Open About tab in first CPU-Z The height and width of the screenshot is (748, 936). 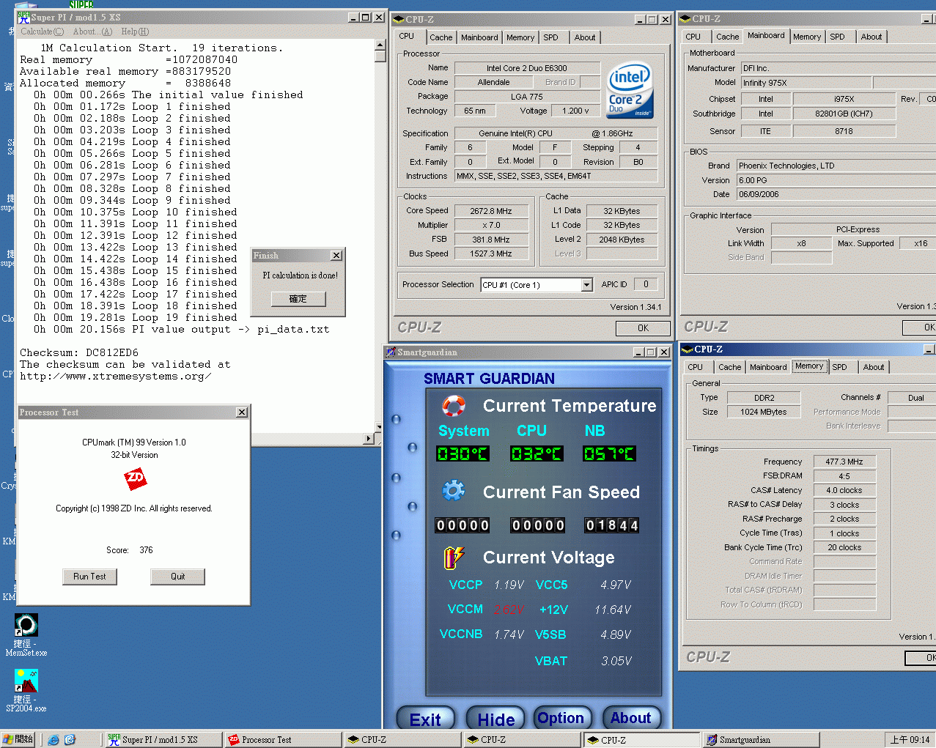(x=585, y=37)
